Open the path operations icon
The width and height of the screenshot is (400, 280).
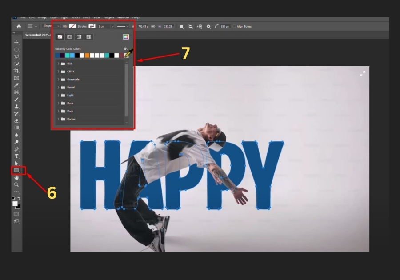click(x=181, y=27)
